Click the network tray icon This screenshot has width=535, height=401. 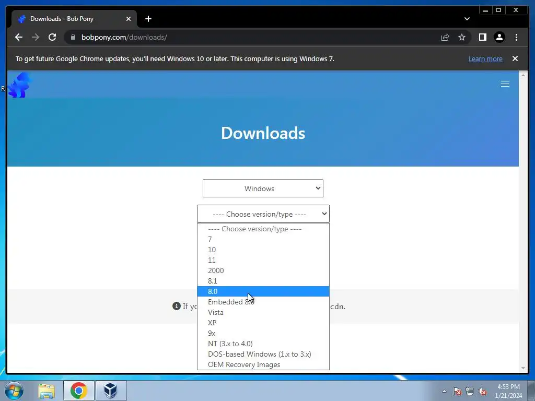tap(470, 391)
